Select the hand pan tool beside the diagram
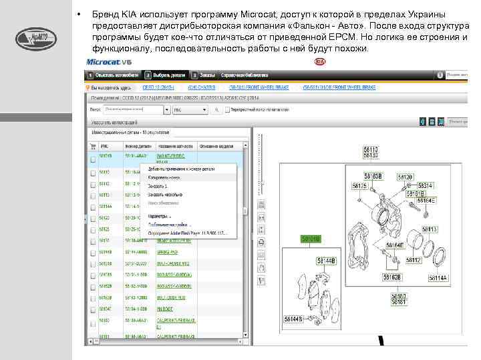 [x=261, y=268]
